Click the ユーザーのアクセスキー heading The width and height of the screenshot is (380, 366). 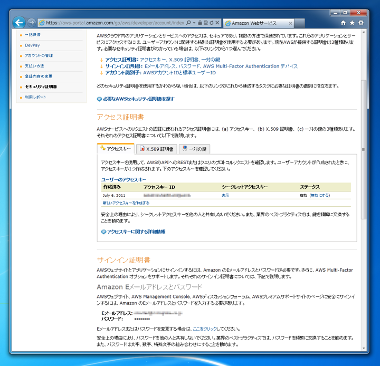(x=123, y=180)
